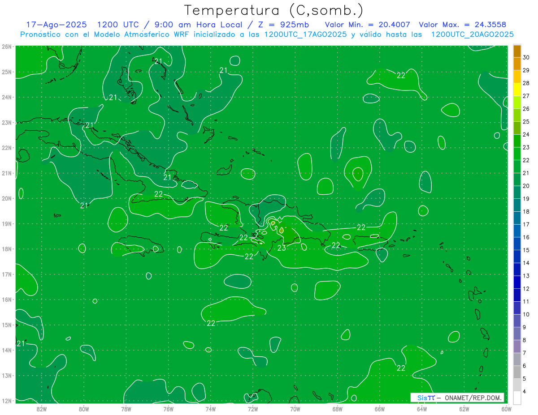Select the 'Valor Min. = 20.4007' value

(367, 25)
